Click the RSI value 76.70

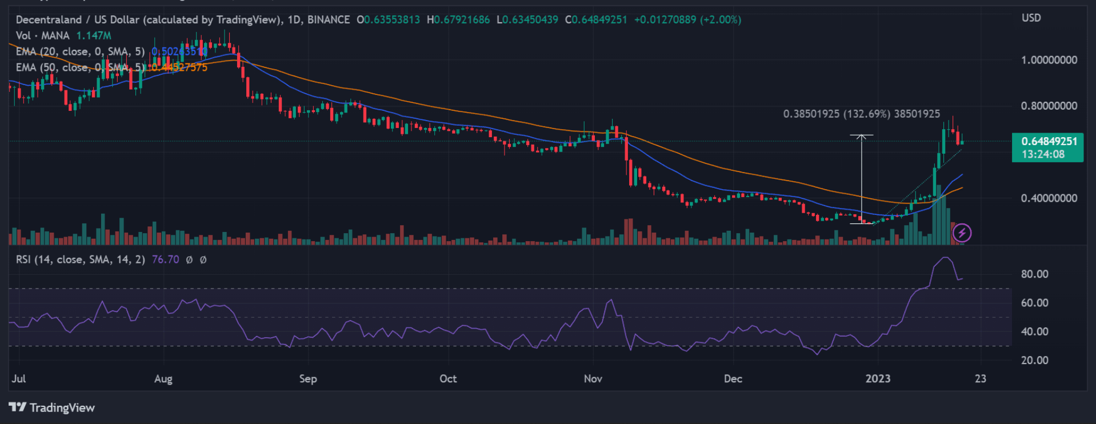coord(165,259)
